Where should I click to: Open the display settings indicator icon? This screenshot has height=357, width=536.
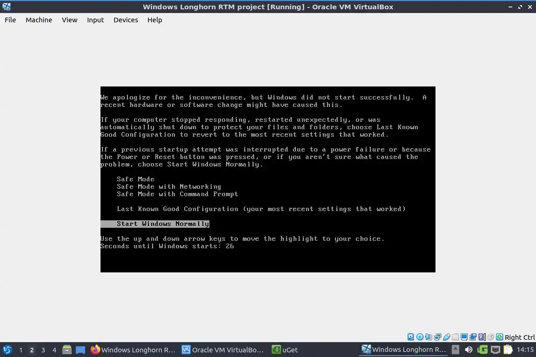[464, 337]
